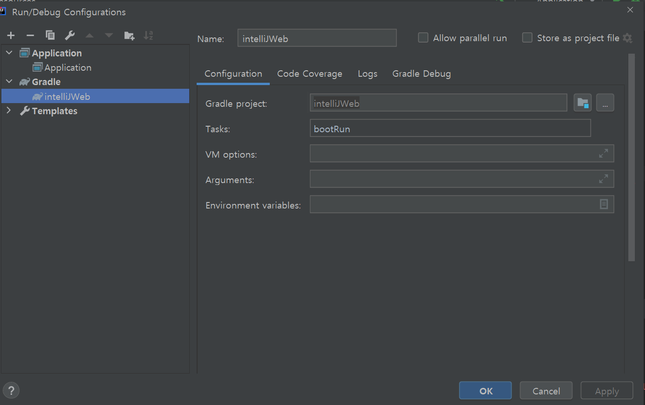Image resolution: width=645 pixels, height=405 pixels.
Task: Switch to Gradle Debug tab
Action: pyautogui.click(x=422, y=74)
